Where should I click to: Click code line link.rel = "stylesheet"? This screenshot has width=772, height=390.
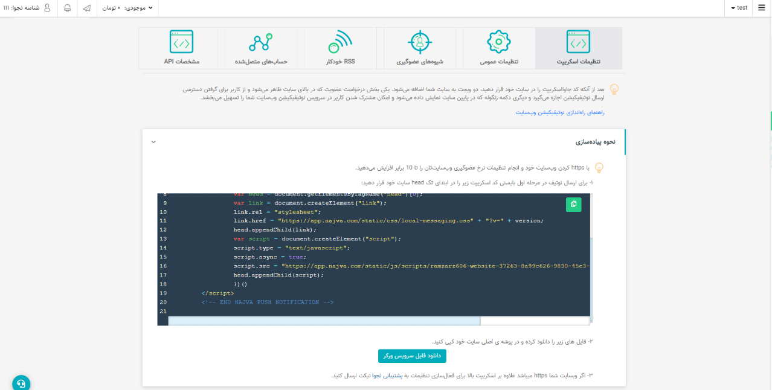[277, 212]
